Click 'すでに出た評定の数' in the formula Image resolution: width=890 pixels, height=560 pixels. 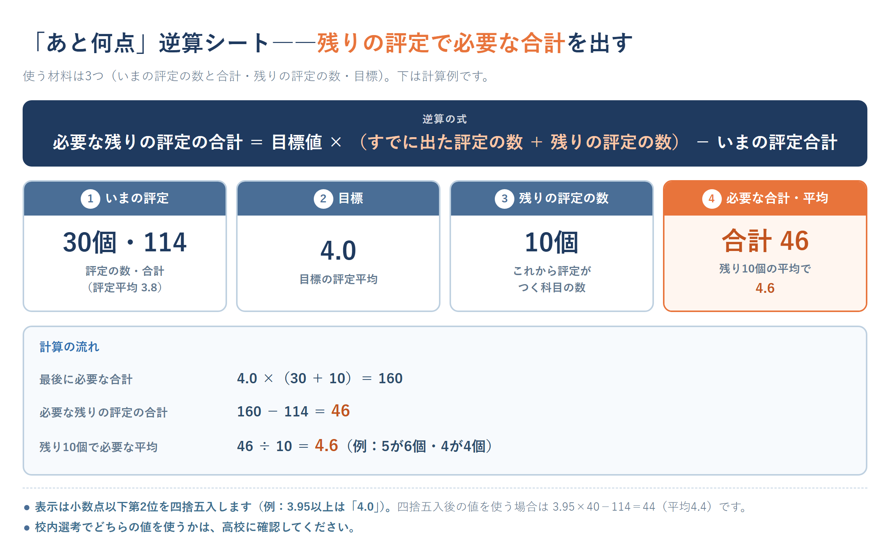(x=445, y=142)
